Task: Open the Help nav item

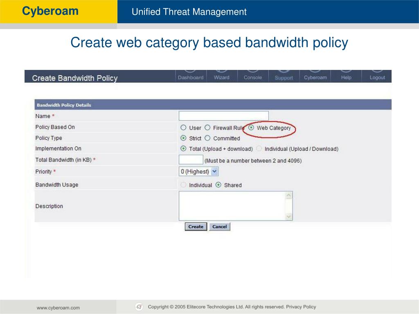Action: (x=346, y=77)
